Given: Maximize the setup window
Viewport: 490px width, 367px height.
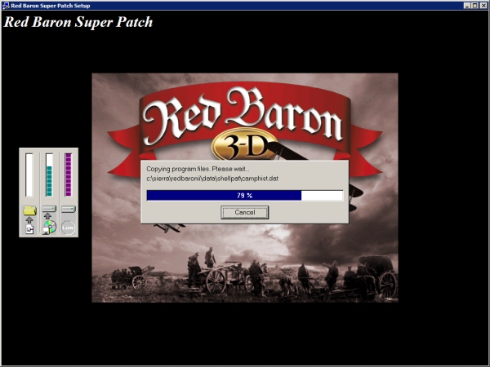Looking at the screenshot, I should (x=474, y=5).
